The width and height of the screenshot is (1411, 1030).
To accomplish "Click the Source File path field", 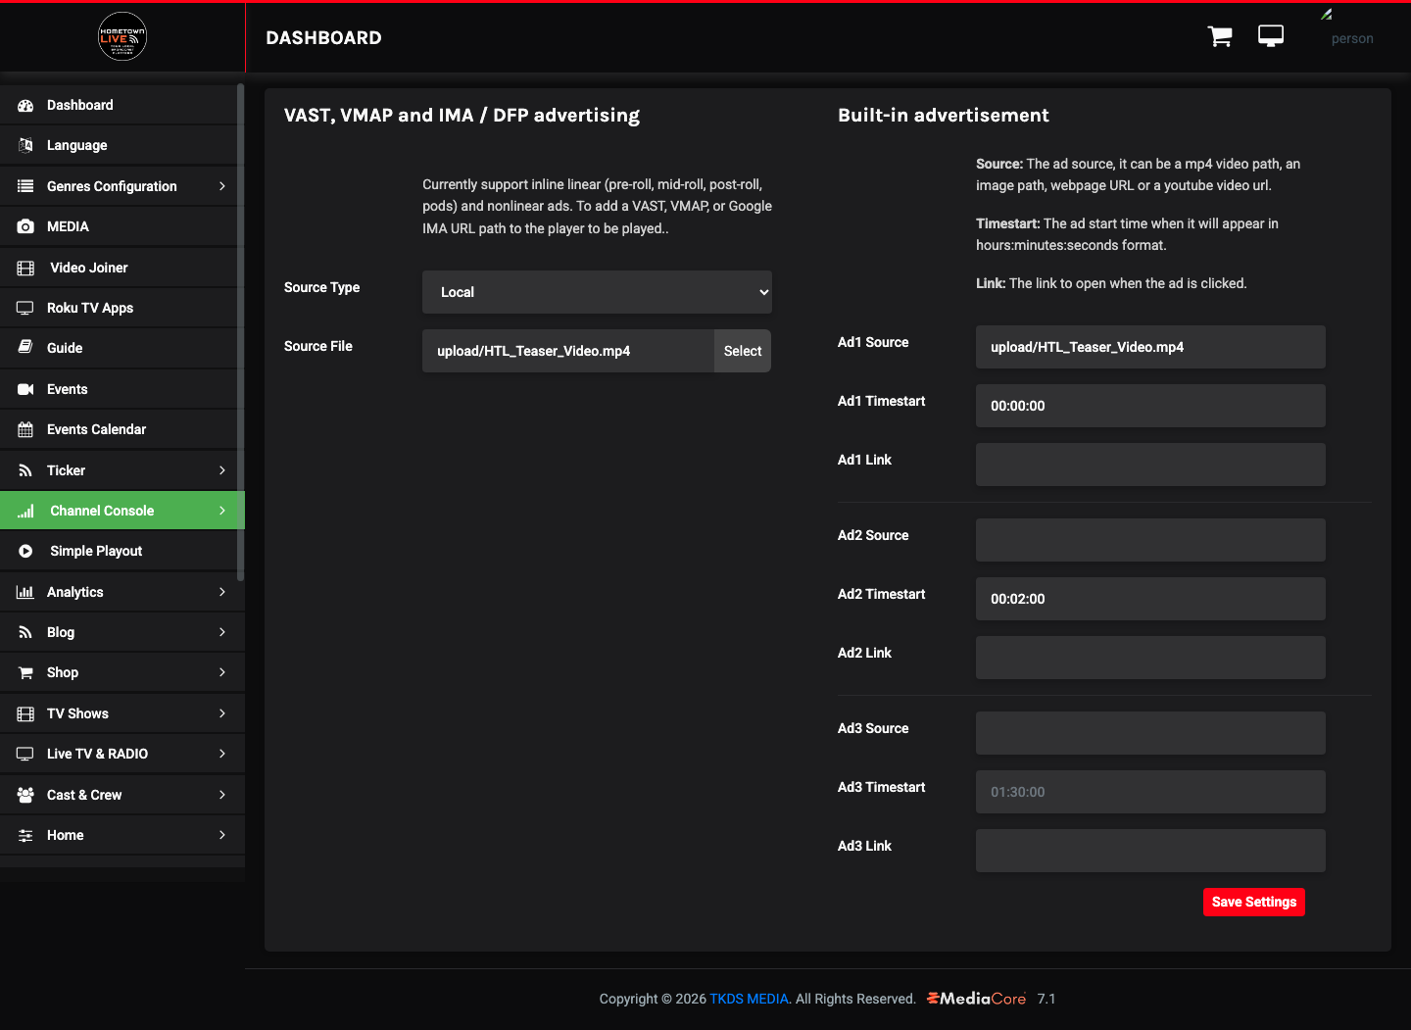I will click(568, 351).
